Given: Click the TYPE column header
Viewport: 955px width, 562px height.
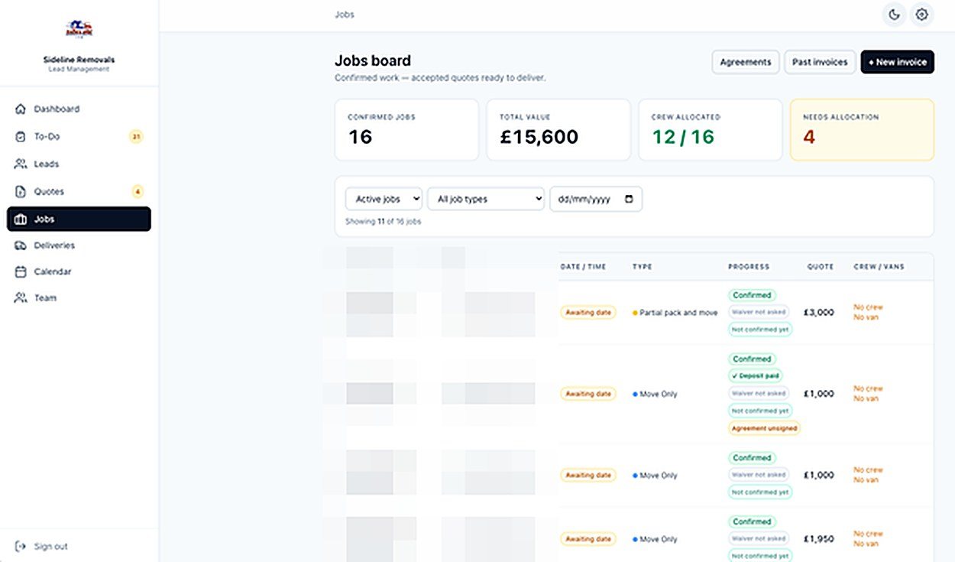Looking at the screenshot, I should coord(642,267).
